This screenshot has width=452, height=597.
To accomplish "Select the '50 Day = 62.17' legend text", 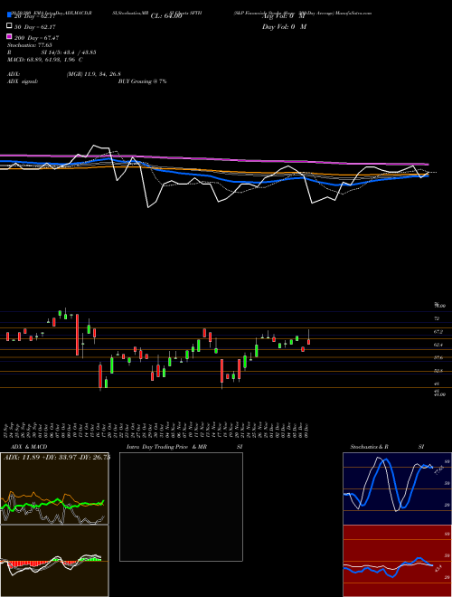I will pos(35,27).
